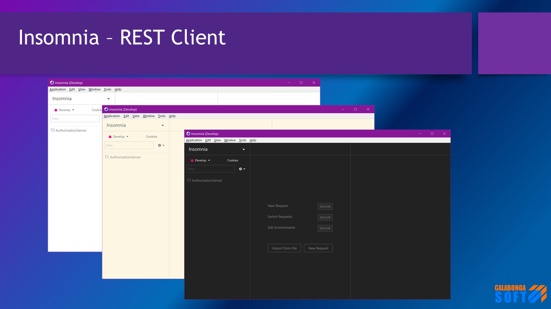Minimize the dark Insomnia window

(420, 133)
